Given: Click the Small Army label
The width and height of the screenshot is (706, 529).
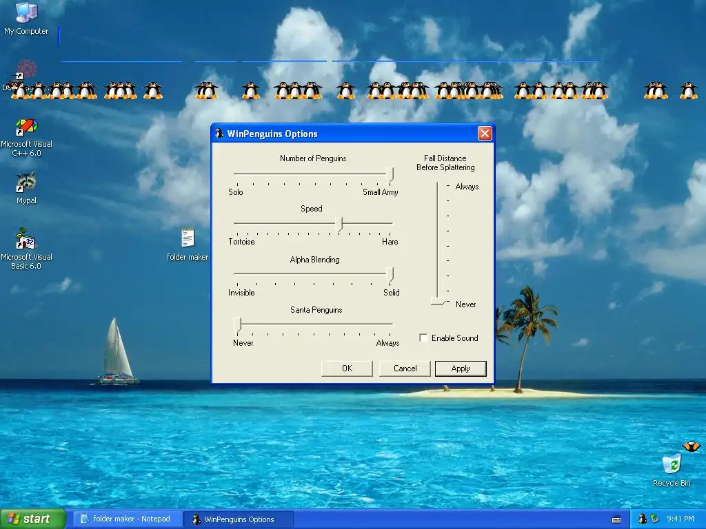Looking at the screenshot, I should (381, 192).
